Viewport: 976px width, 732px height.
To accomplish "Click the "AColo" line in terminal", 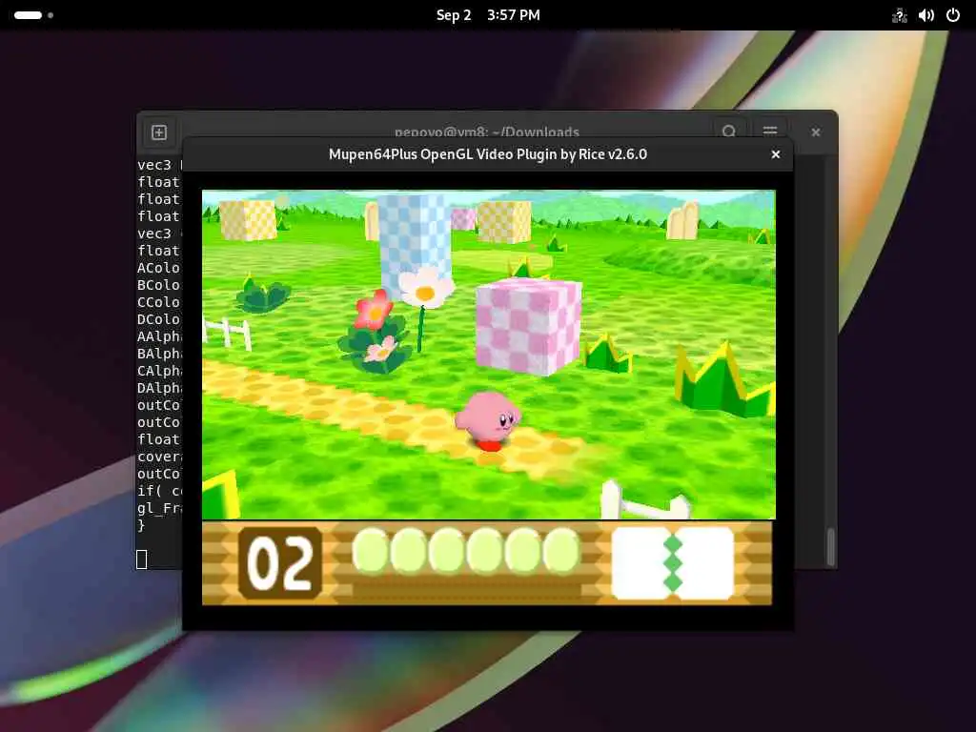I will pyautogui.click(x=159, y=268).
